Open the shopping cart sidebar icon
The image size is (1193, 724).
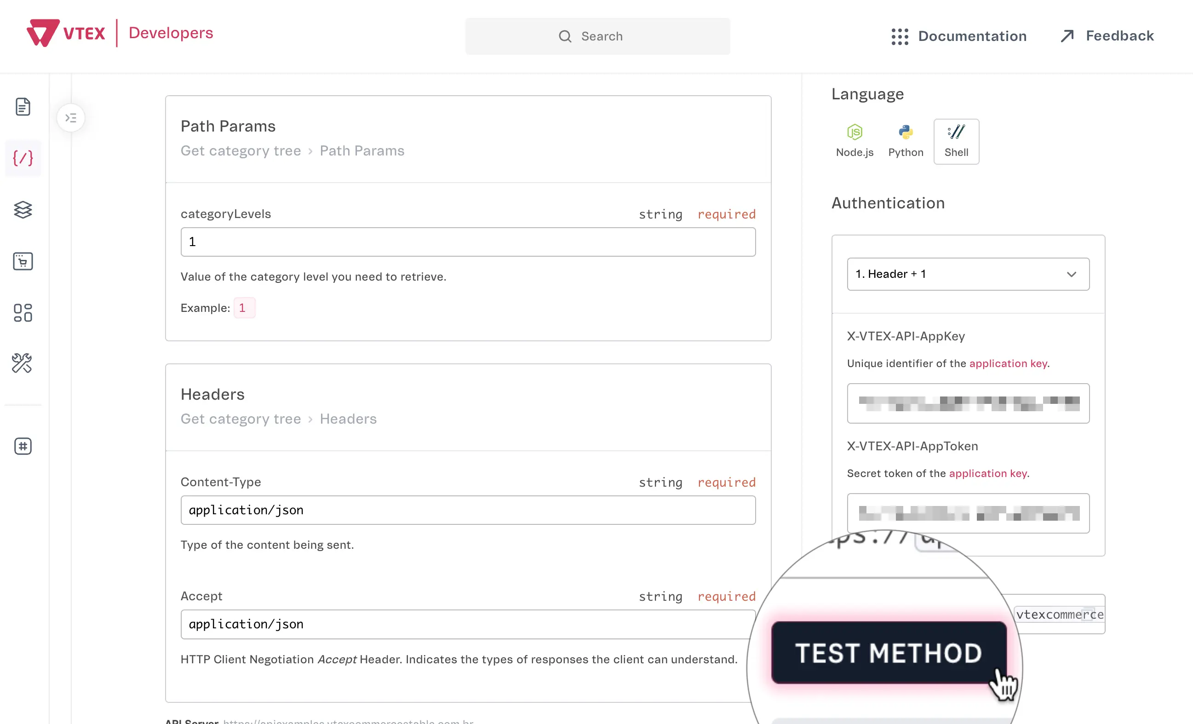[x=23, y=262]
